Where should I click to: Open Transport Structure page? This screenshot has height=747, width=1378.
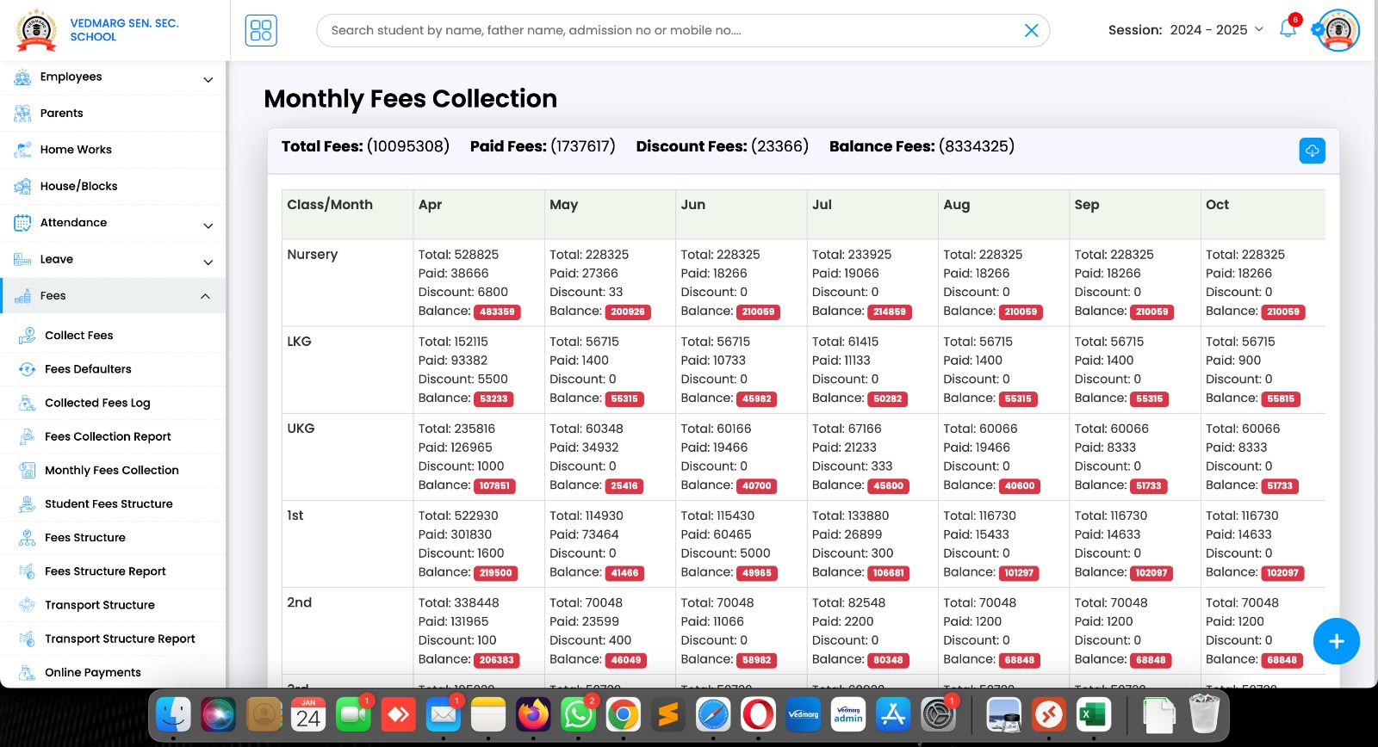point(113,605)
